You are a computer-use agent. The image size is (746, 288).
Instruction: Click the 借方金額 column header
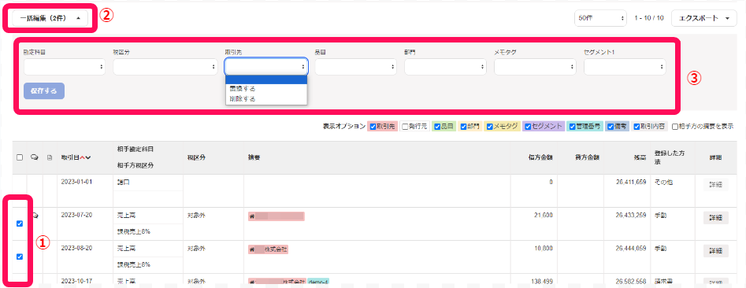(540, 157)
